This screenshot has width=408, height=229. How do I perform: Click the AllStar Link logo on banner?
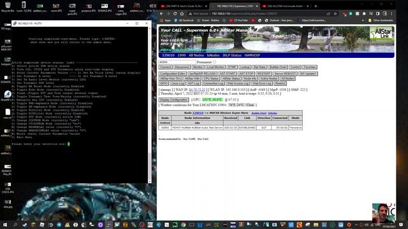[x=381, y=33]
